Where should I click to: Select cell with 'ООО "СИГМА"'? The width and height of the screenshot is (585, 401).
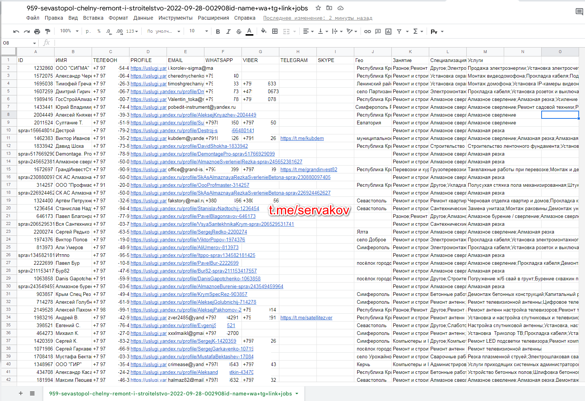[x=73, y=68]
